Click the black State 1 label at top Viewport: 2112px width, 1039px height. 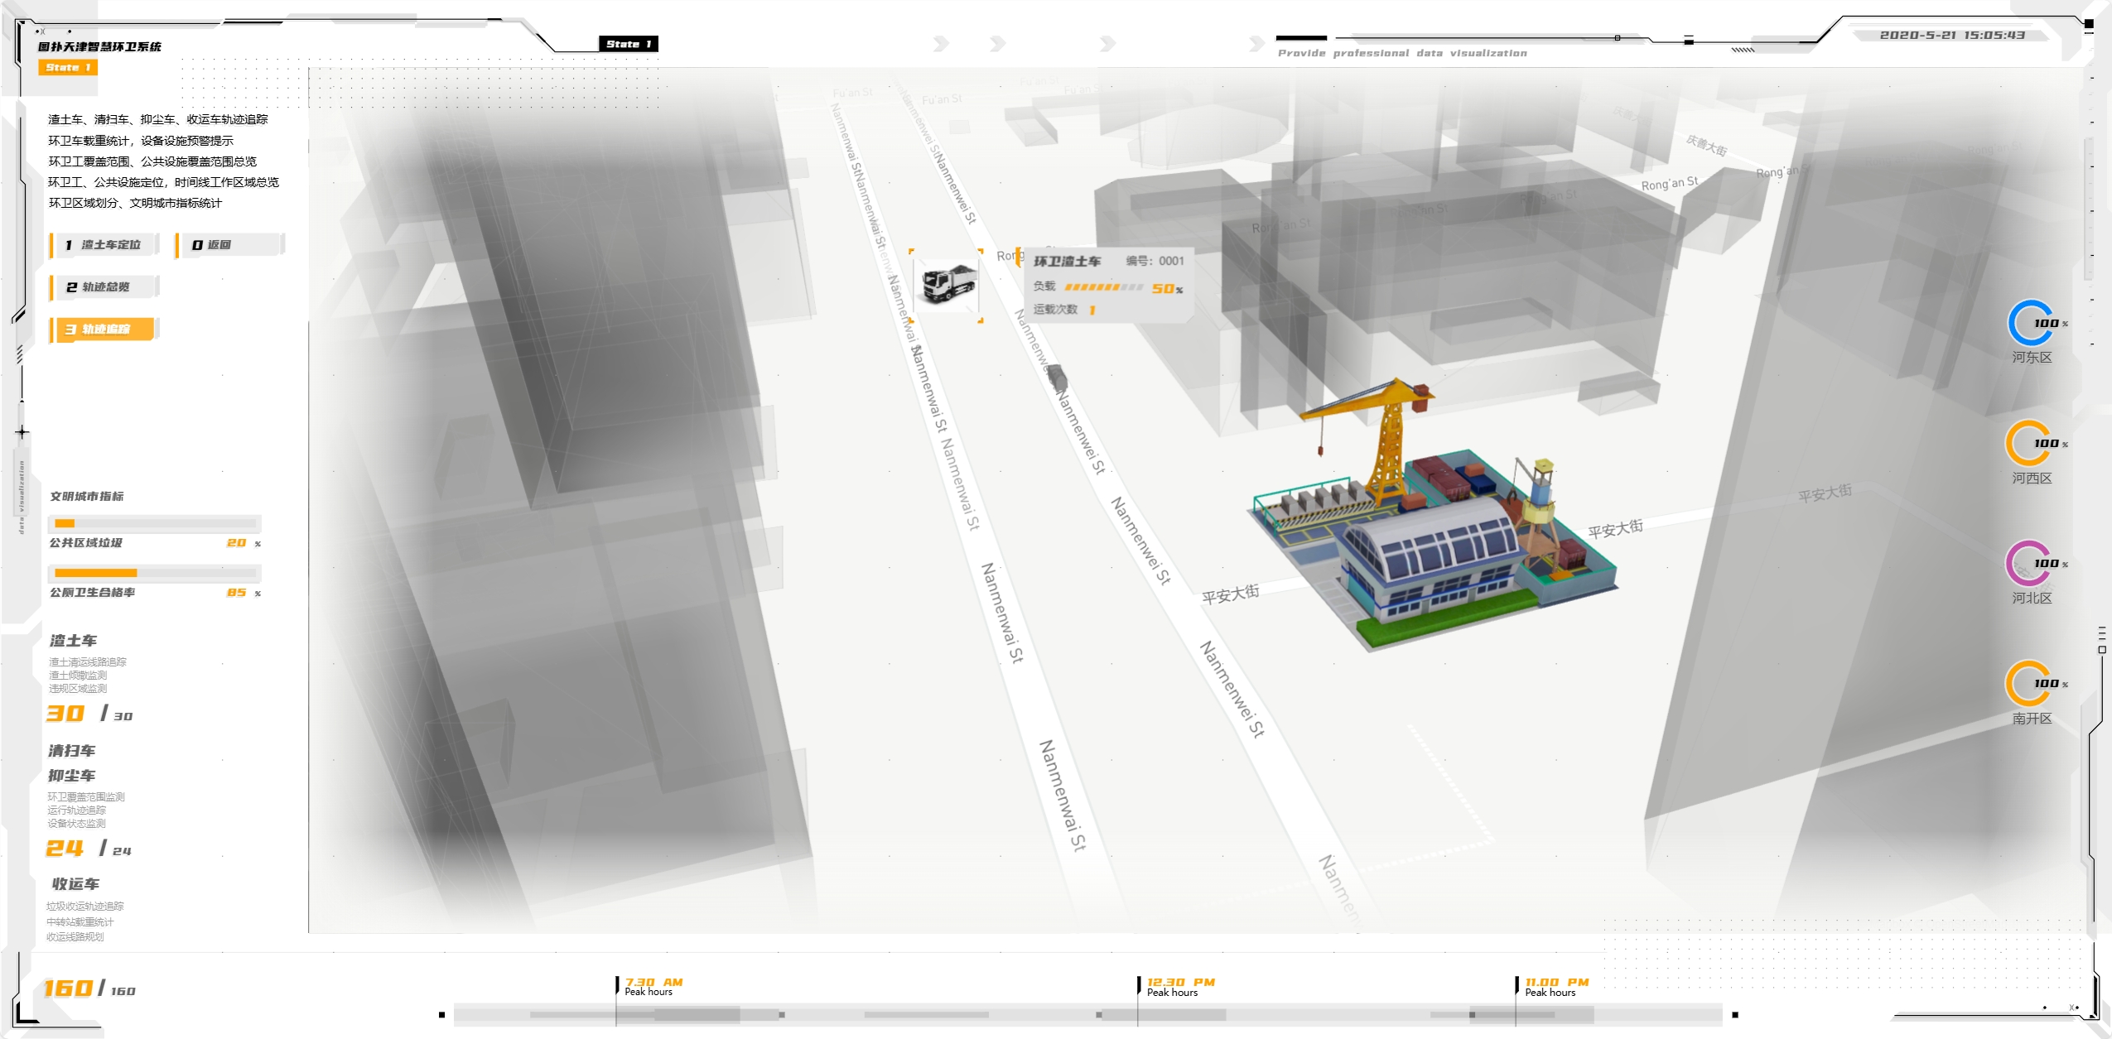(x=628, y=44)
